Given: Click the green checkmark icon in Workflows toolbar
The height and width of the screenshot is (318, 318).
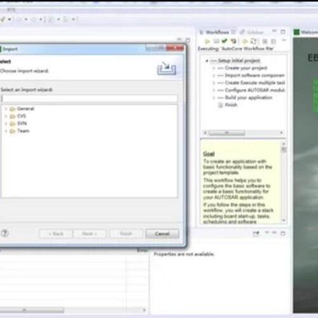Looking at the screenshot, I should tap(225, 41).
